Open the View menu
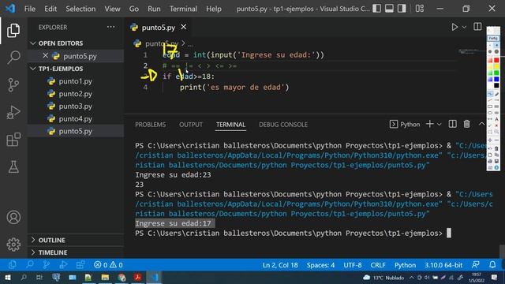The image size is (505, 284). pyautogui.click(x=112, y=9)
